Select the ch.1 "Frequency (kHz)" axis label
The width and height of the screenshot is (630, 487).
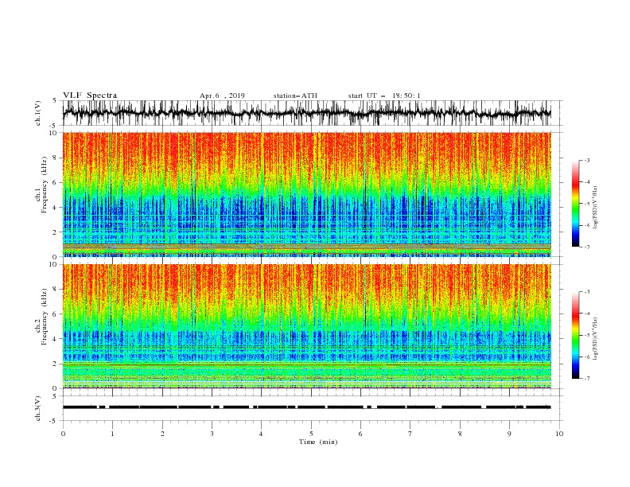coord(45,185)
